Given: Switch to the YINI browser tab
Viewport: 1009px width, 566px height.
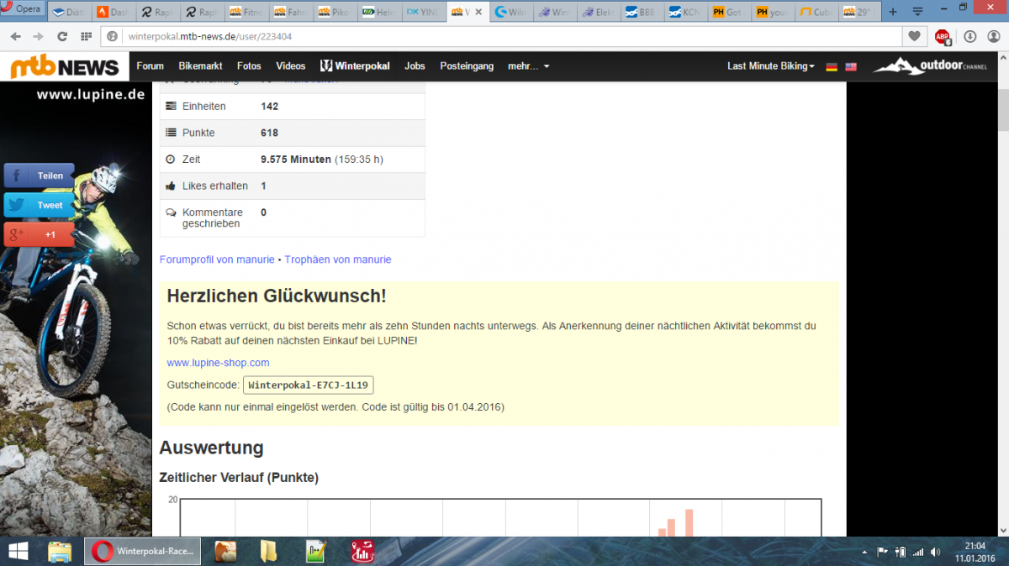Looking at the screenshot, I should coord(424,13).
